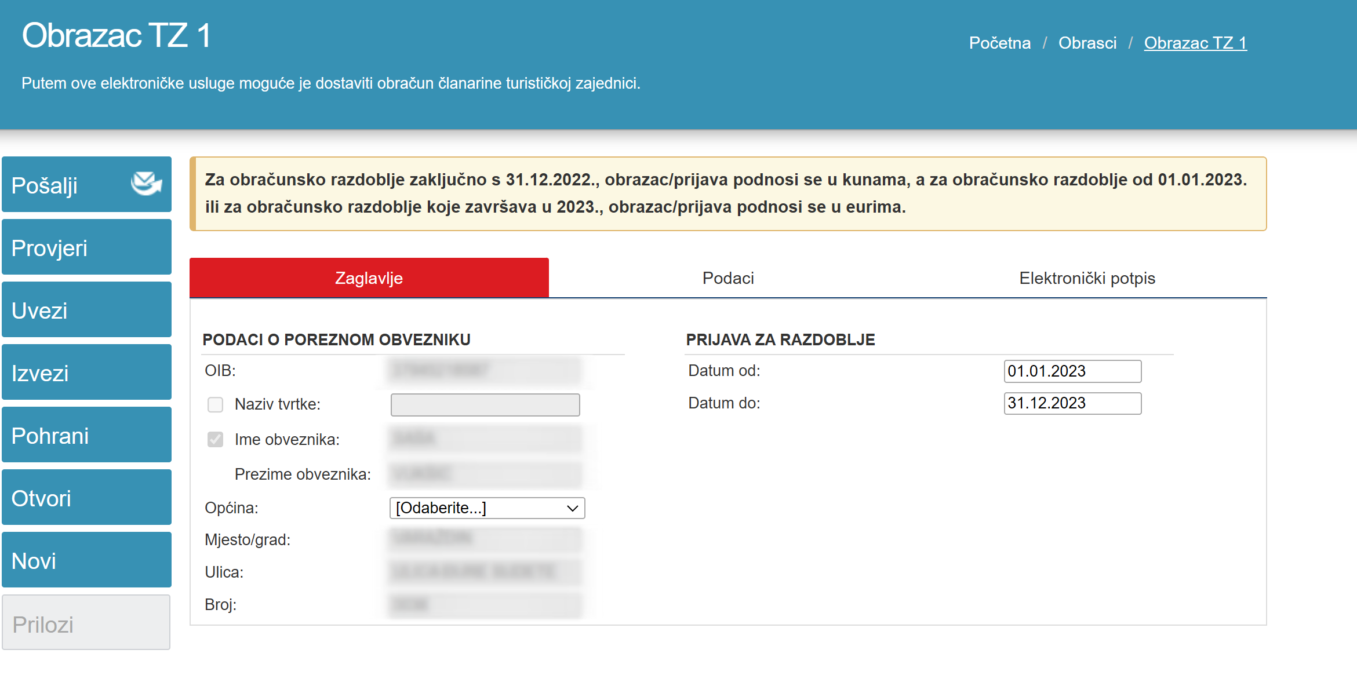Toggle the Ime obveznika checkbox
Image resolution: width=1357 pixels, height=690 pixels.
tap(215, 440)
